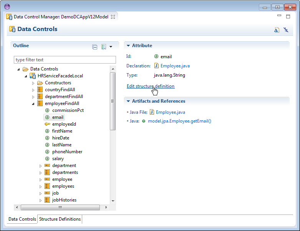Click the employeeFindAll collection icon
This screenshot has width=300, height=231.
40,103
